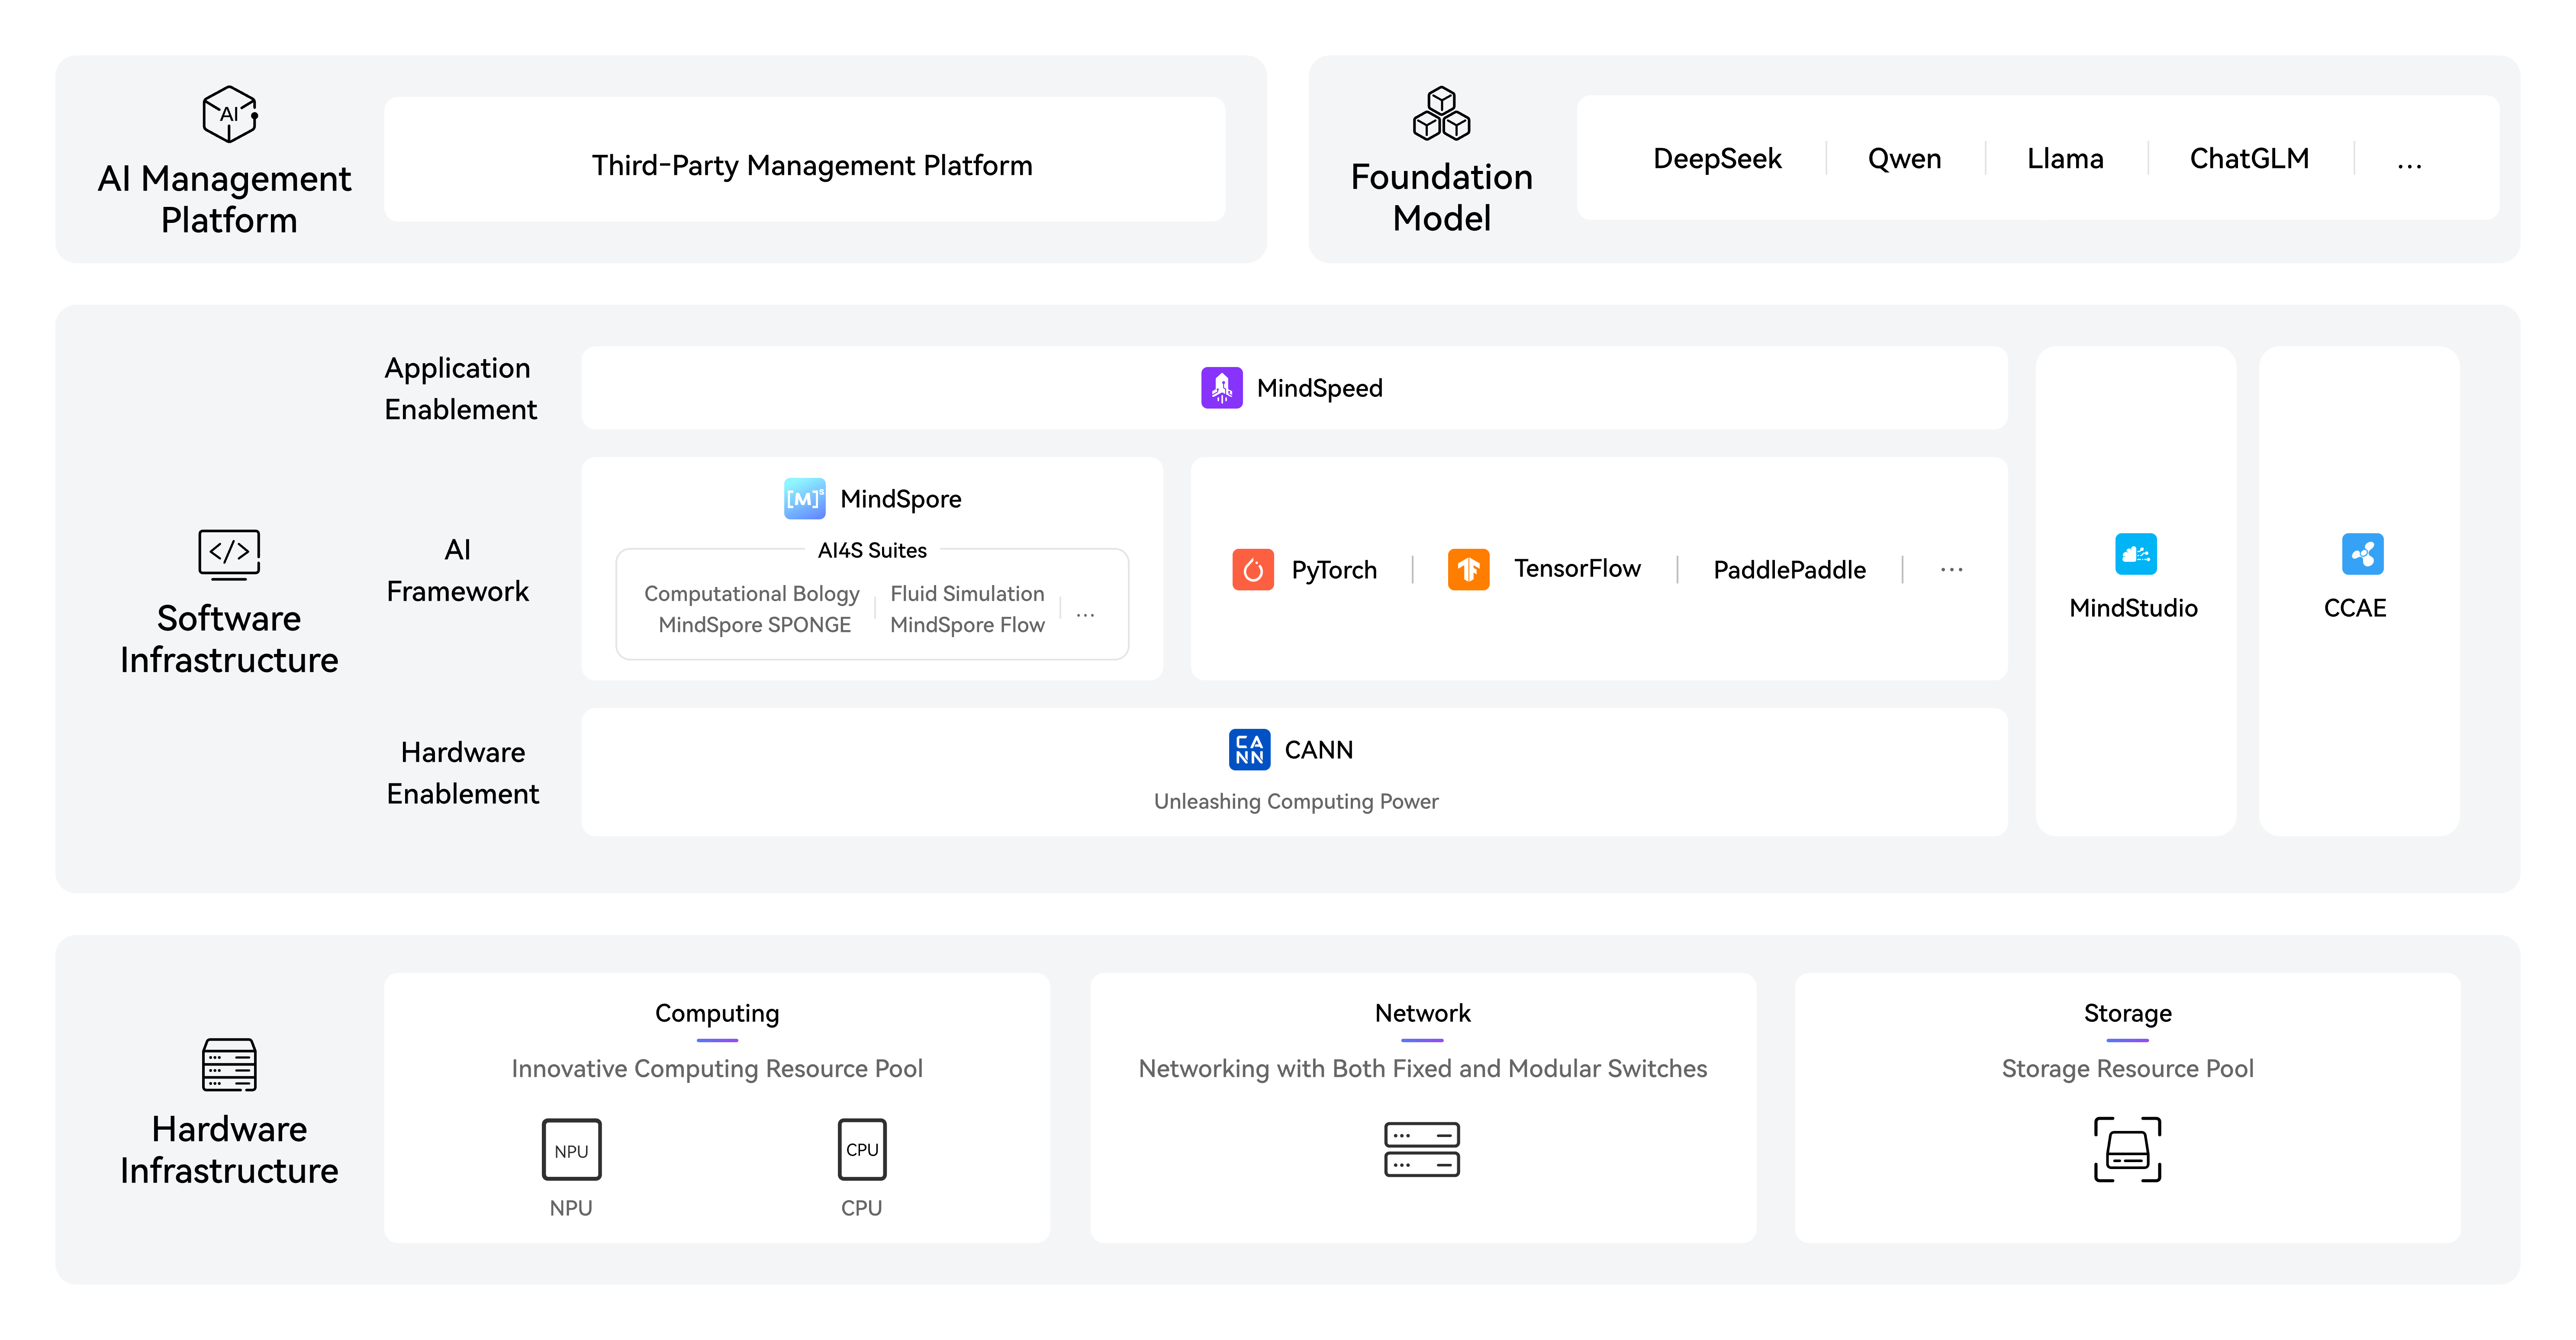Click the DeepSeek model label
Image resolution: width=2576 pixels, height=1340 pixels.
click(x=1717, y=159)
